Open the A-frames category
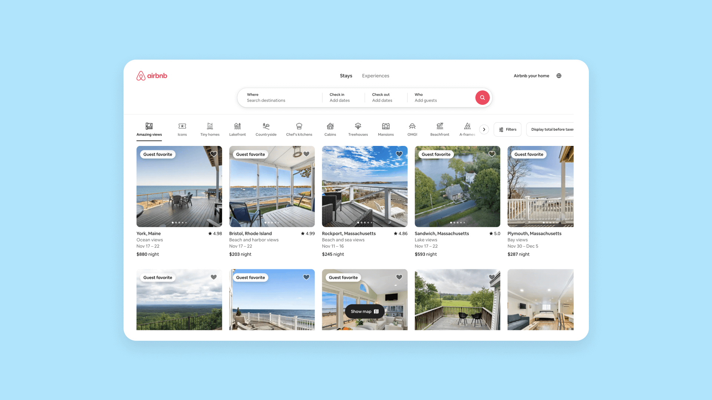The image size is (712, 400). 467,129
